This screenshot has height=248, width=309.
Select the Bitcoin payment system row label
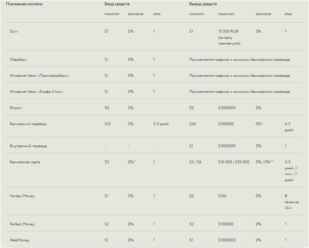pos(16,108)
